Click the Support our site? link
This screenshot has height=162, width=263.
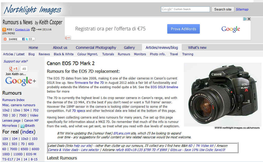[x=16, y=61]
